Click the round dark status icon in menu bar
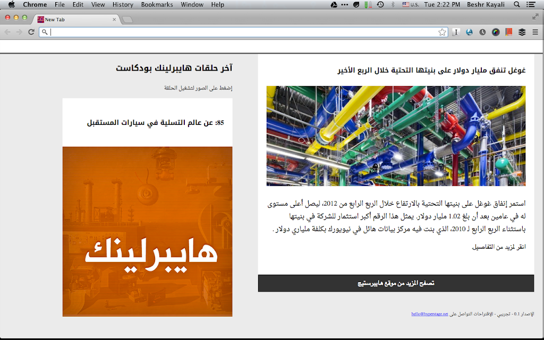This screenshot has height=340, width=544. (356, 4)
